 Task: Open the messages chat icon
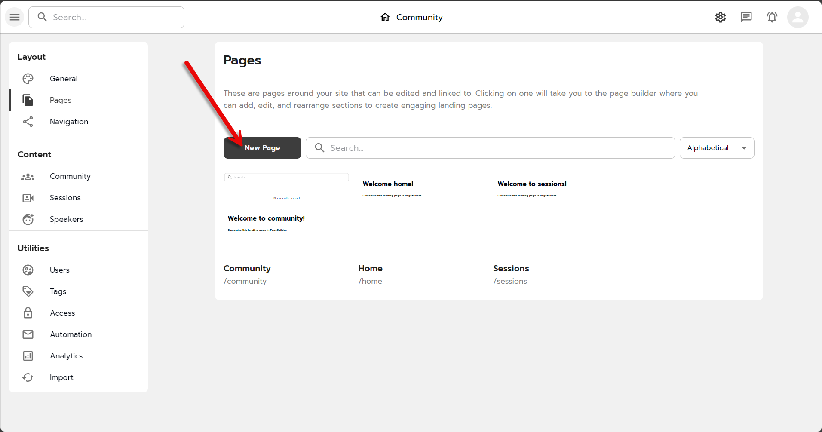(746, 17)
